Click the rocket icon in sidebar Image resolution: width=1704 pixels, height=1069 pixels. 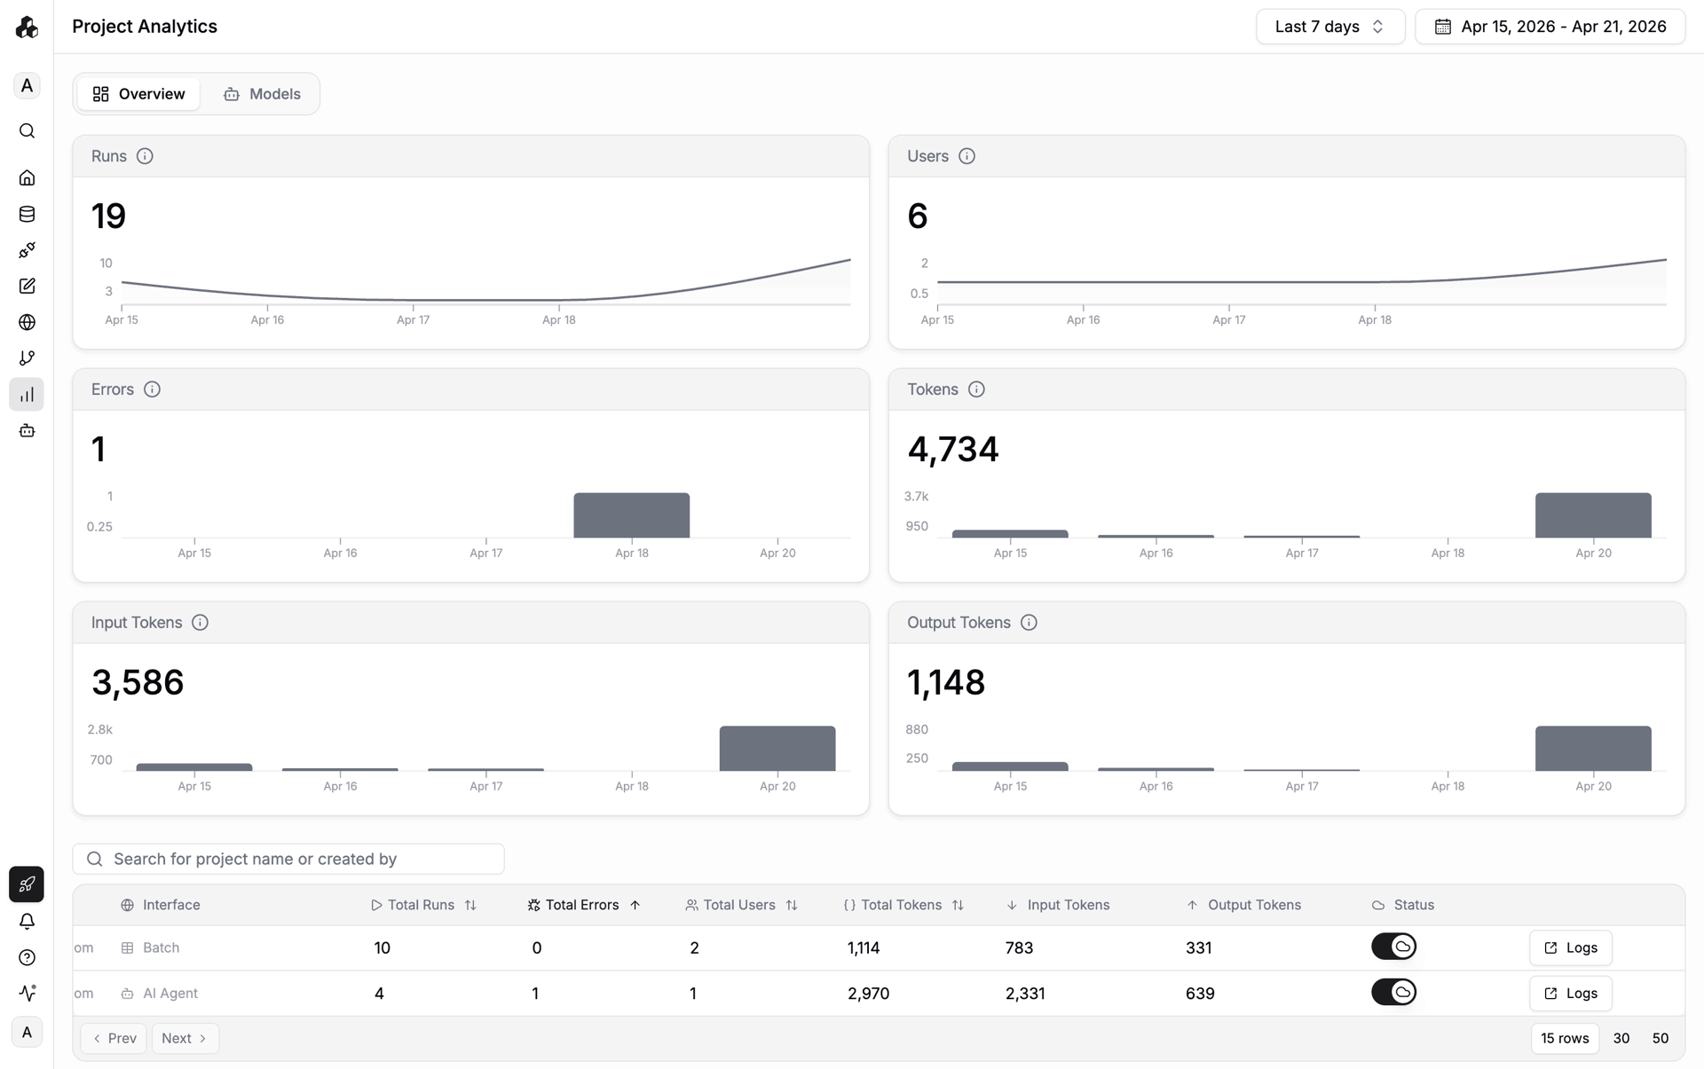tap(27, 884)
